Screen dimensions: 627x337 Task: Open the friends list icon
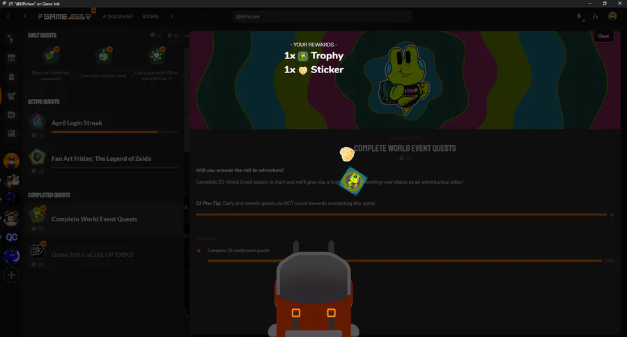596,17
